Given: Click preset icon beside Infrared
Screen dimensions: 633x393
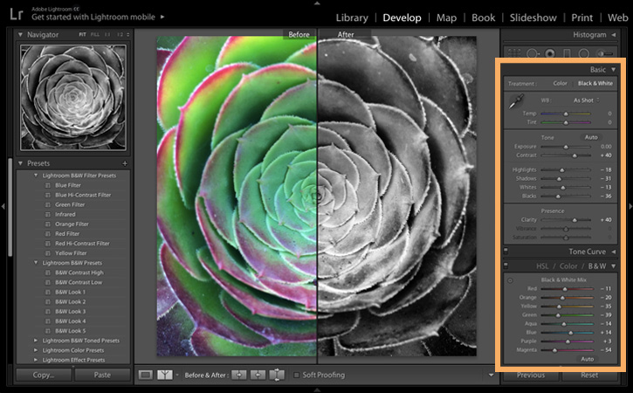Looking at the screenshot, I should tap(48, 215).
